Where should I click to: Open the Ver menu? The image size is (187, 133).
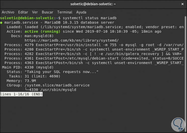[x=35, y=12]
